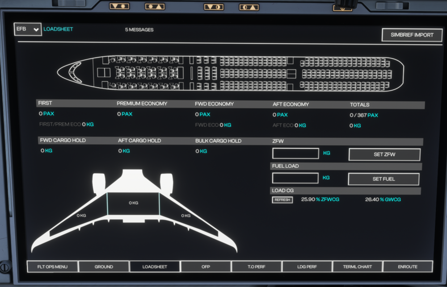
Task: Open the ENROUTE tab
Action: 407,266
